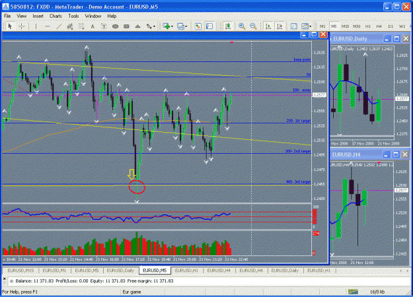Click the '300- 2nd target' line label

coord(298,151)
